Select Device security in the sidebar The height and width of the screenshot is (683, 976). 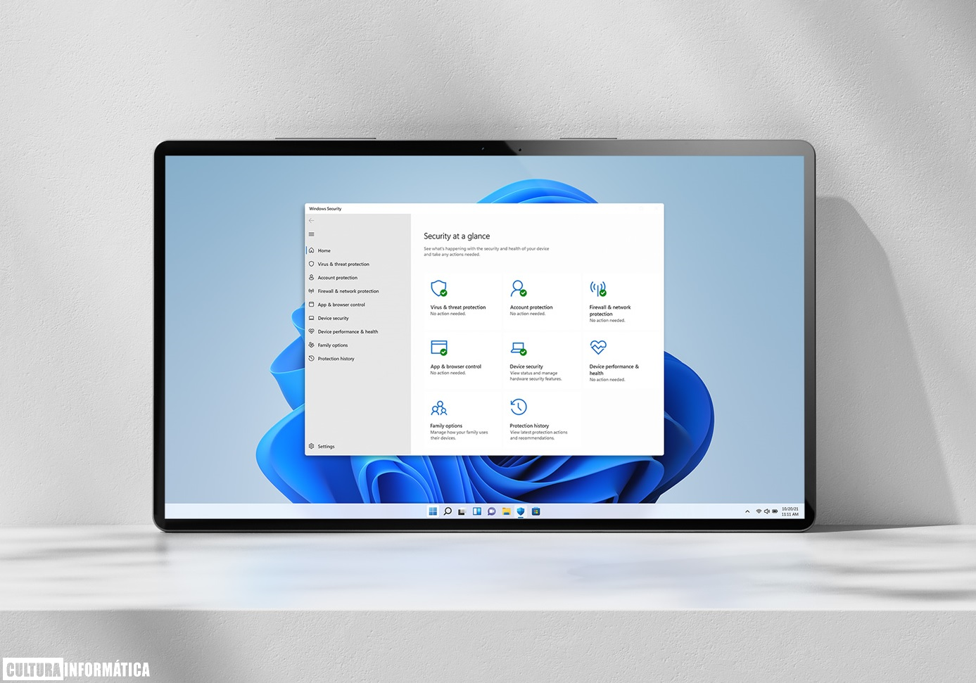pos(357,318)
